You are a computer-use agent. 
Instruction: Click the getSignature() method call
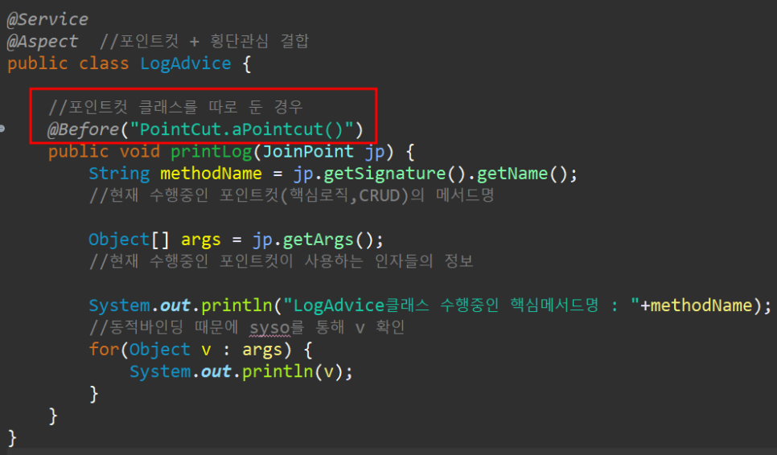click(394, 174)
